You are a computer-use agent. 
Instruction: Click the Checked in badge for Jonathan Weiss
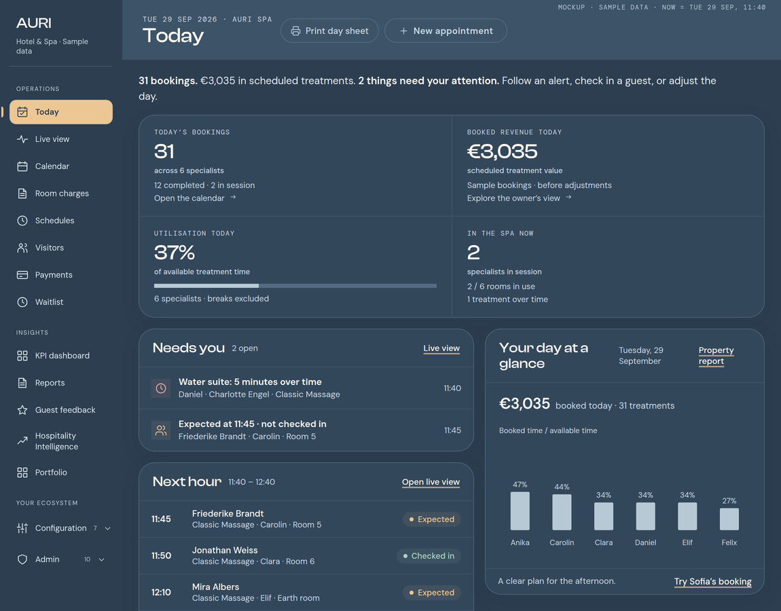point(429,556)
